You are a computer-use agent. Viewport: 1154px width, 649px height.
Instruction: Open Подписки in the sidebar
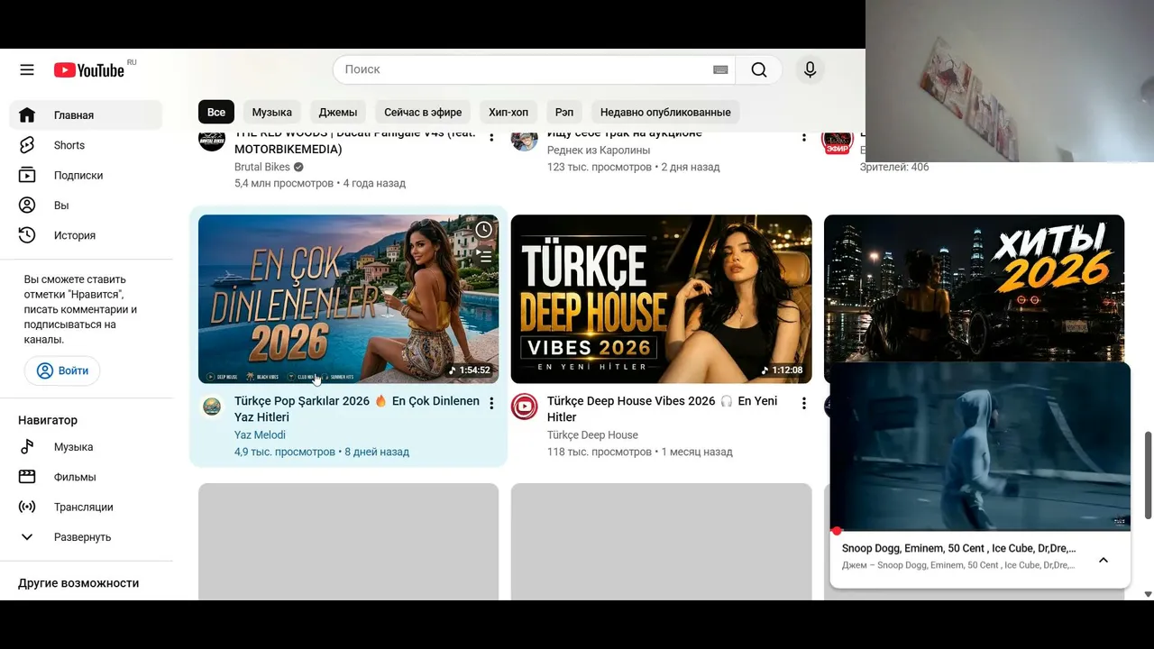tap(86, 175)
